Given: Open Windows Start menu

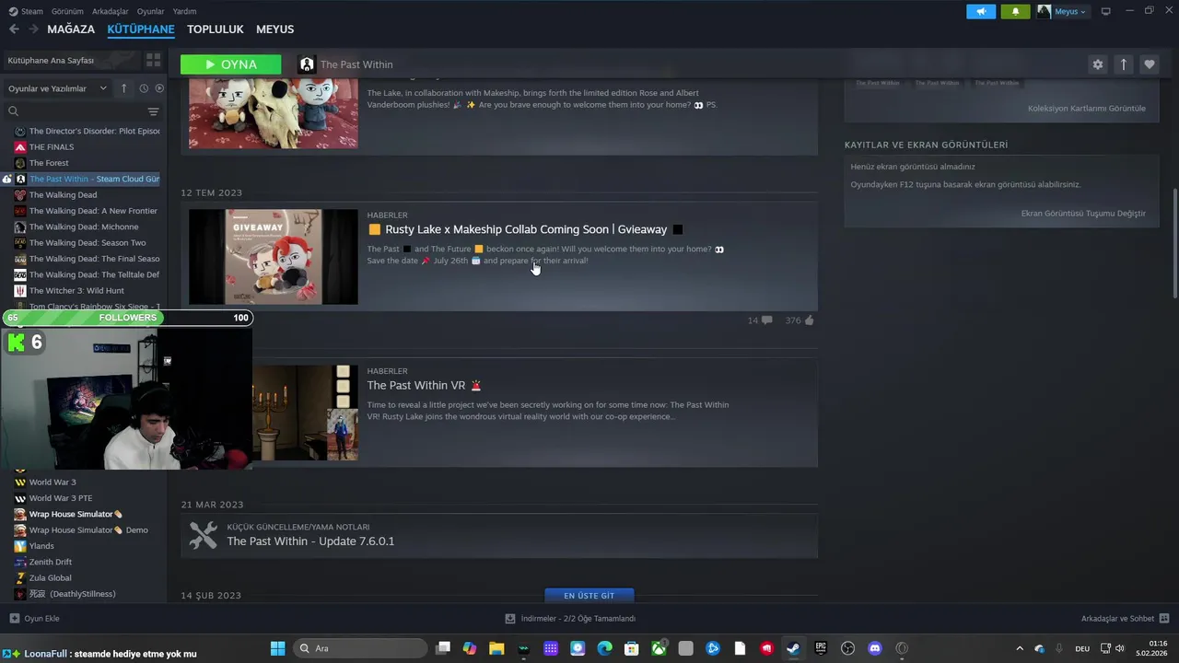Looking at the screenshot, I should (277, 648).
